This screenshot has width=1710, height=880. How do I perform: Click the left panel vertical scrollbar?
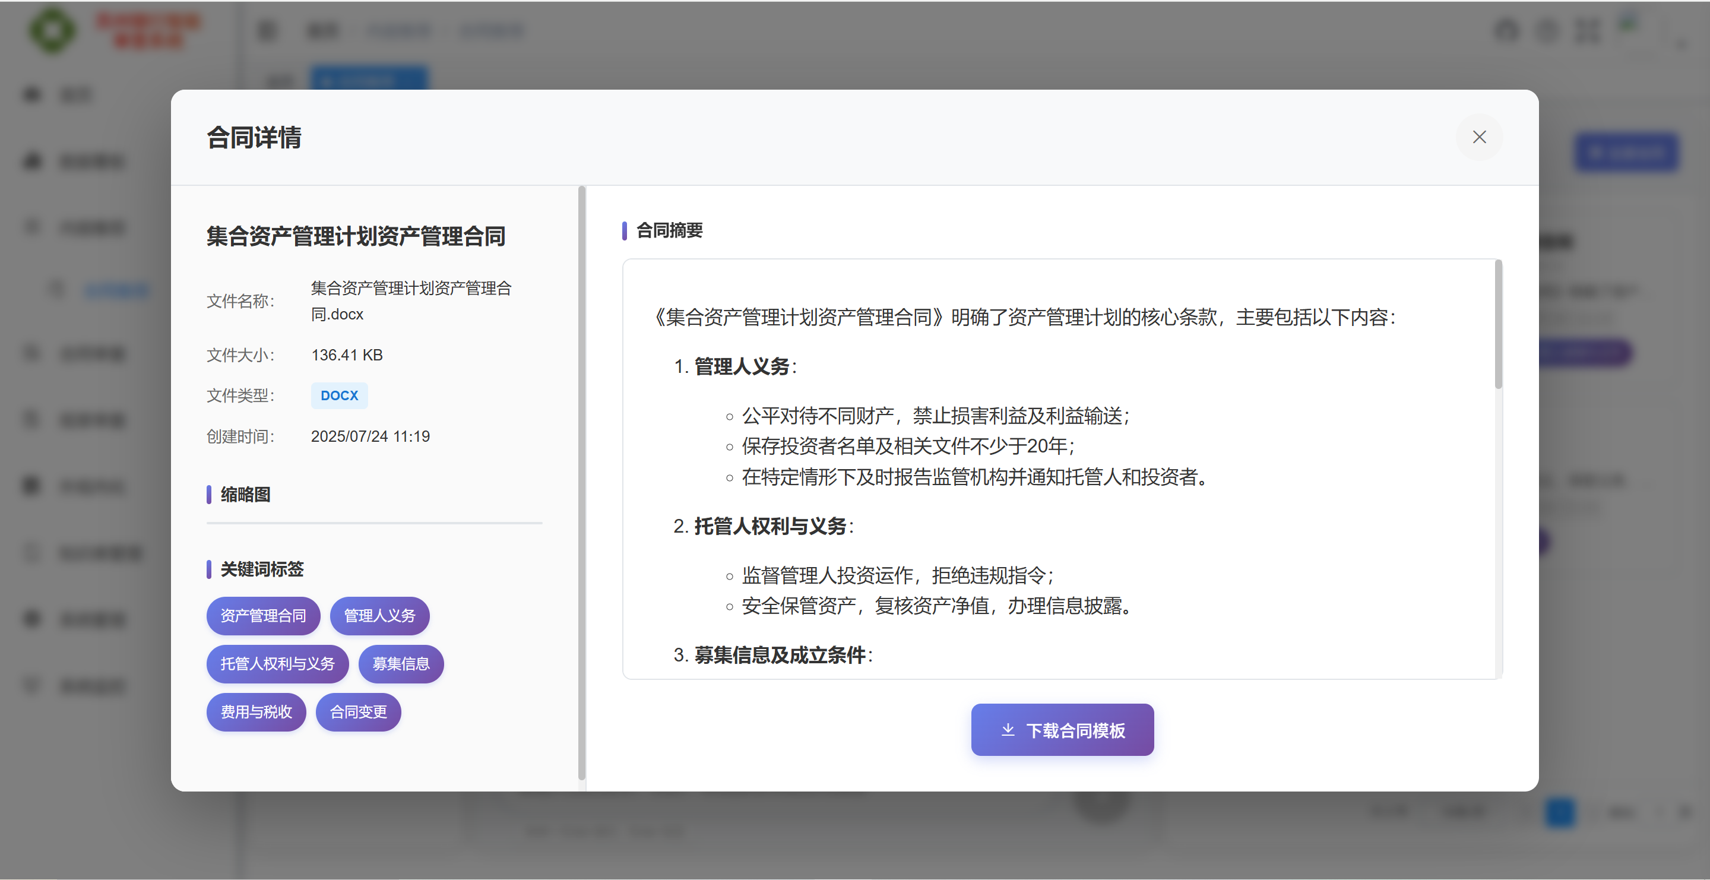581,483
